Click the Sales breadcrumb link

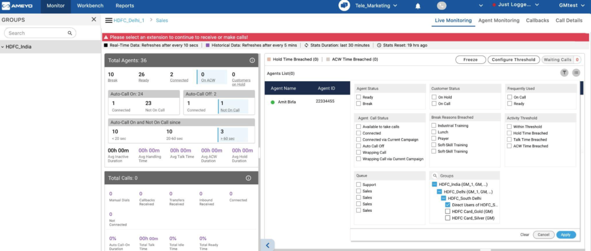click(x=162, y=21)
